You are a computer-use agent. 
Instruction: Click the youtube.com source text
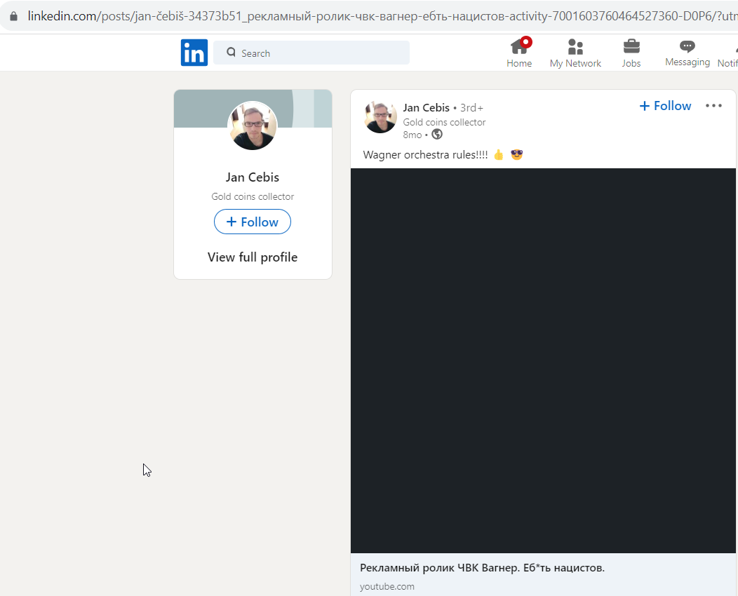387,587
